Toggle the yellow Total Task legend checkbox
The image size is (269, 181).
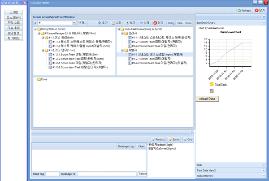click(212, 84)
